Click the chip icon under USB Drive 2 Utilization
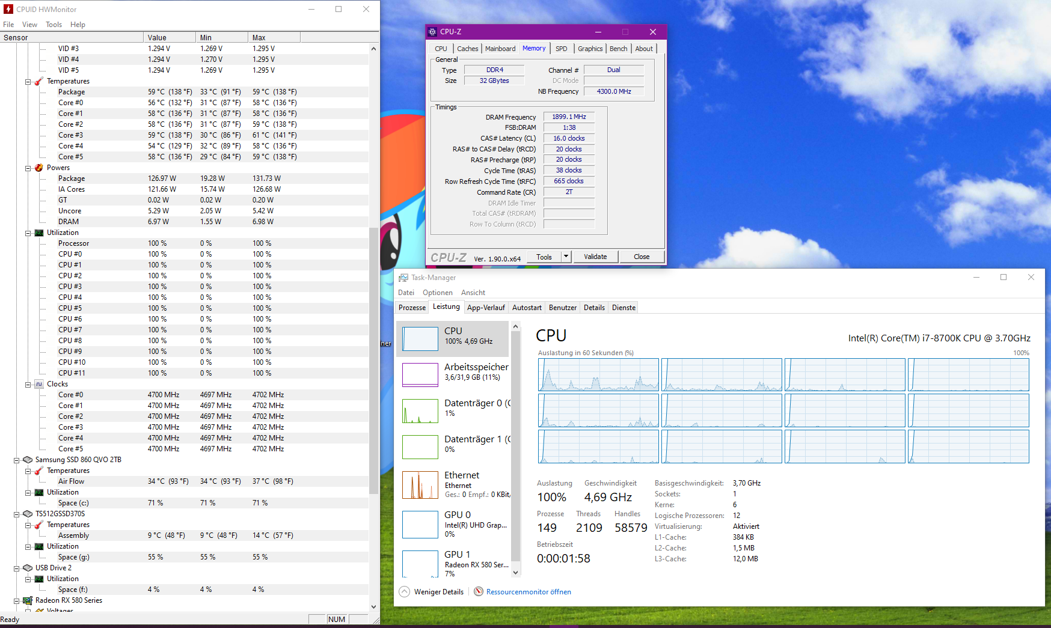Screen dimensions: 1051x628 [x=39, y=579]
